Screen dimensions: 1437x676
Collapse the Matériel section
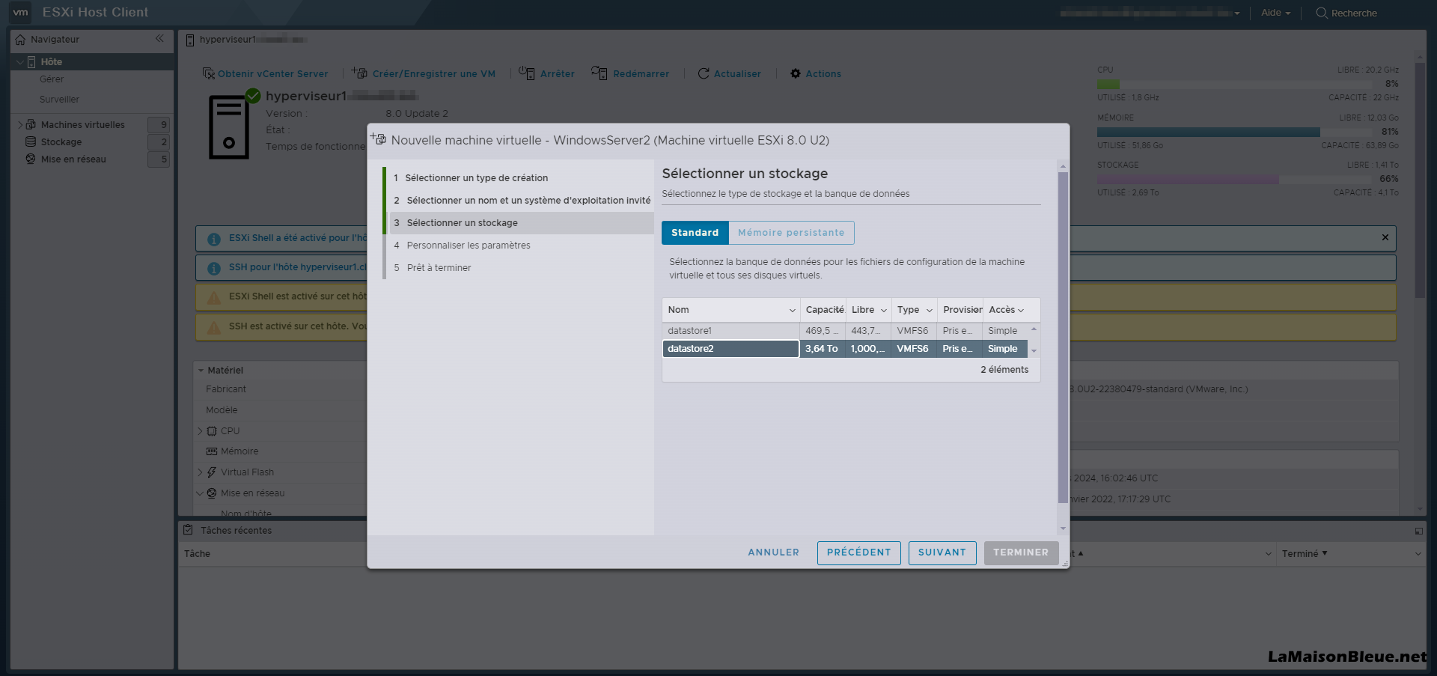201,371
